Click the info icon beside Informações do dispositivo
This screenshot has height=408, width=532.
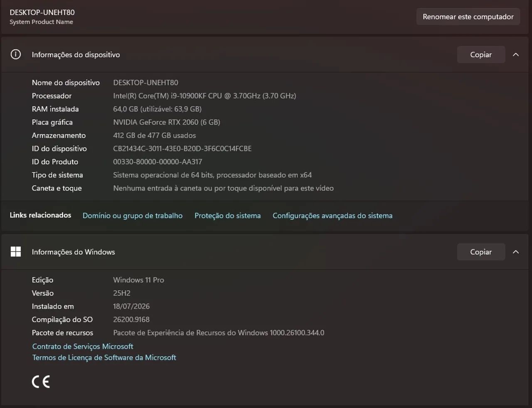coord(16,54)
